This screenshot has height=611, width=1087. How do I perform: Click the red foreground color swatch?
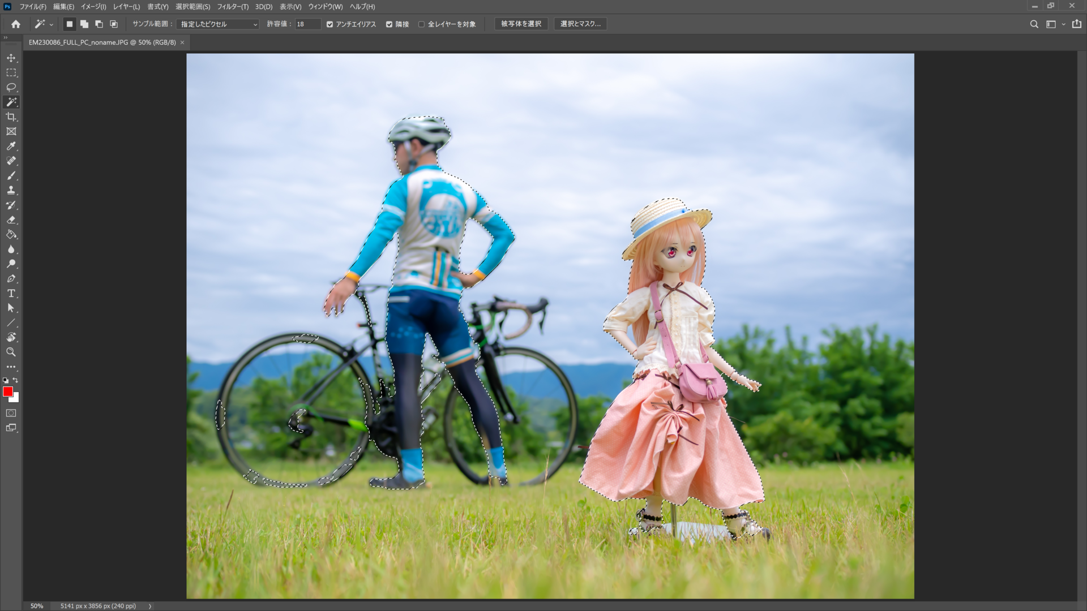7,391
